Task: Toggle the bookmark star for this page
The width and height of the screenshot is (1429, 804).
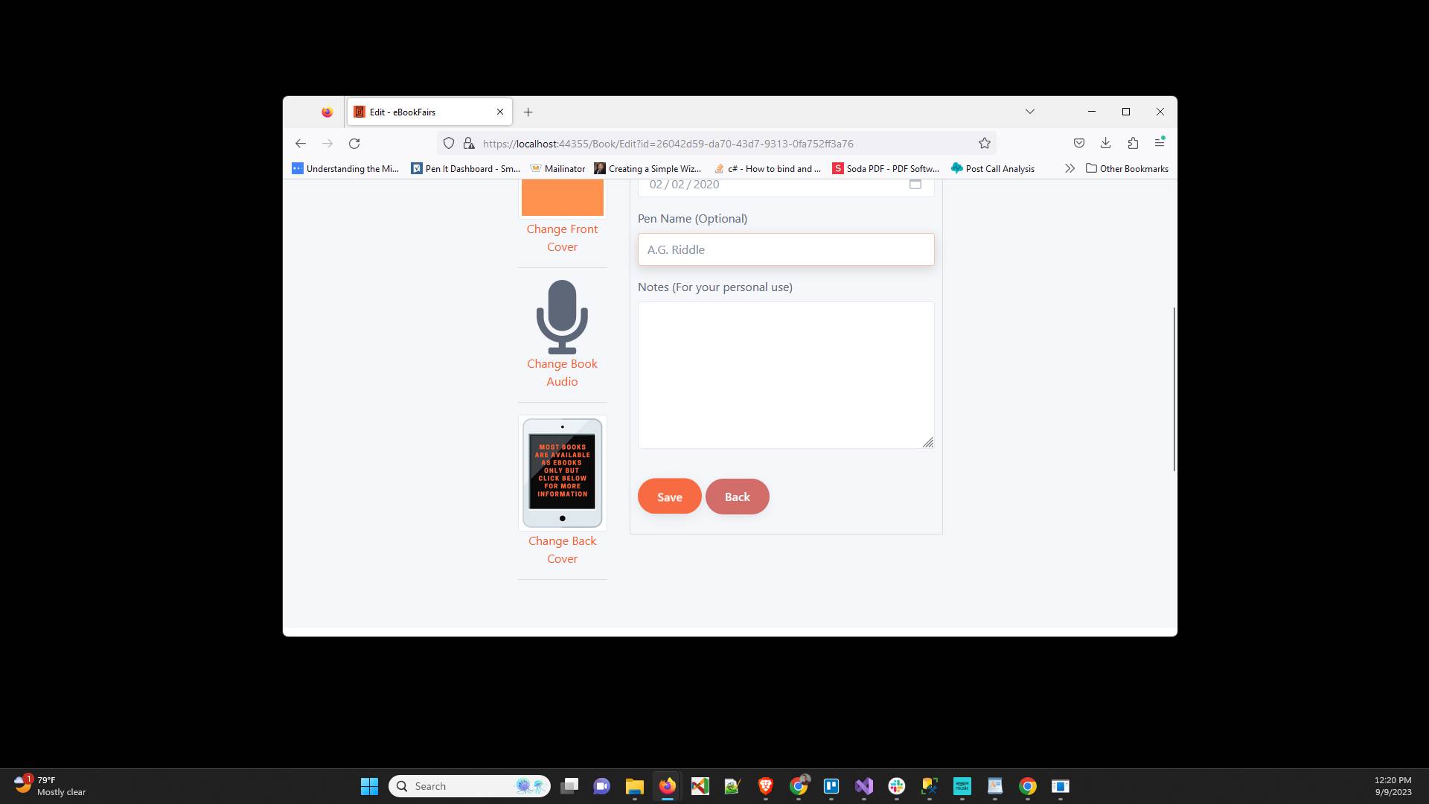Action: (x=984, y=143)
